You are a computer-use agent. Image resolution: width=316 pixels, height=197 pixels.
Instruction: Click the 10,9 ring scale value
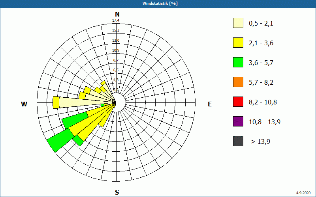point(116,50)
